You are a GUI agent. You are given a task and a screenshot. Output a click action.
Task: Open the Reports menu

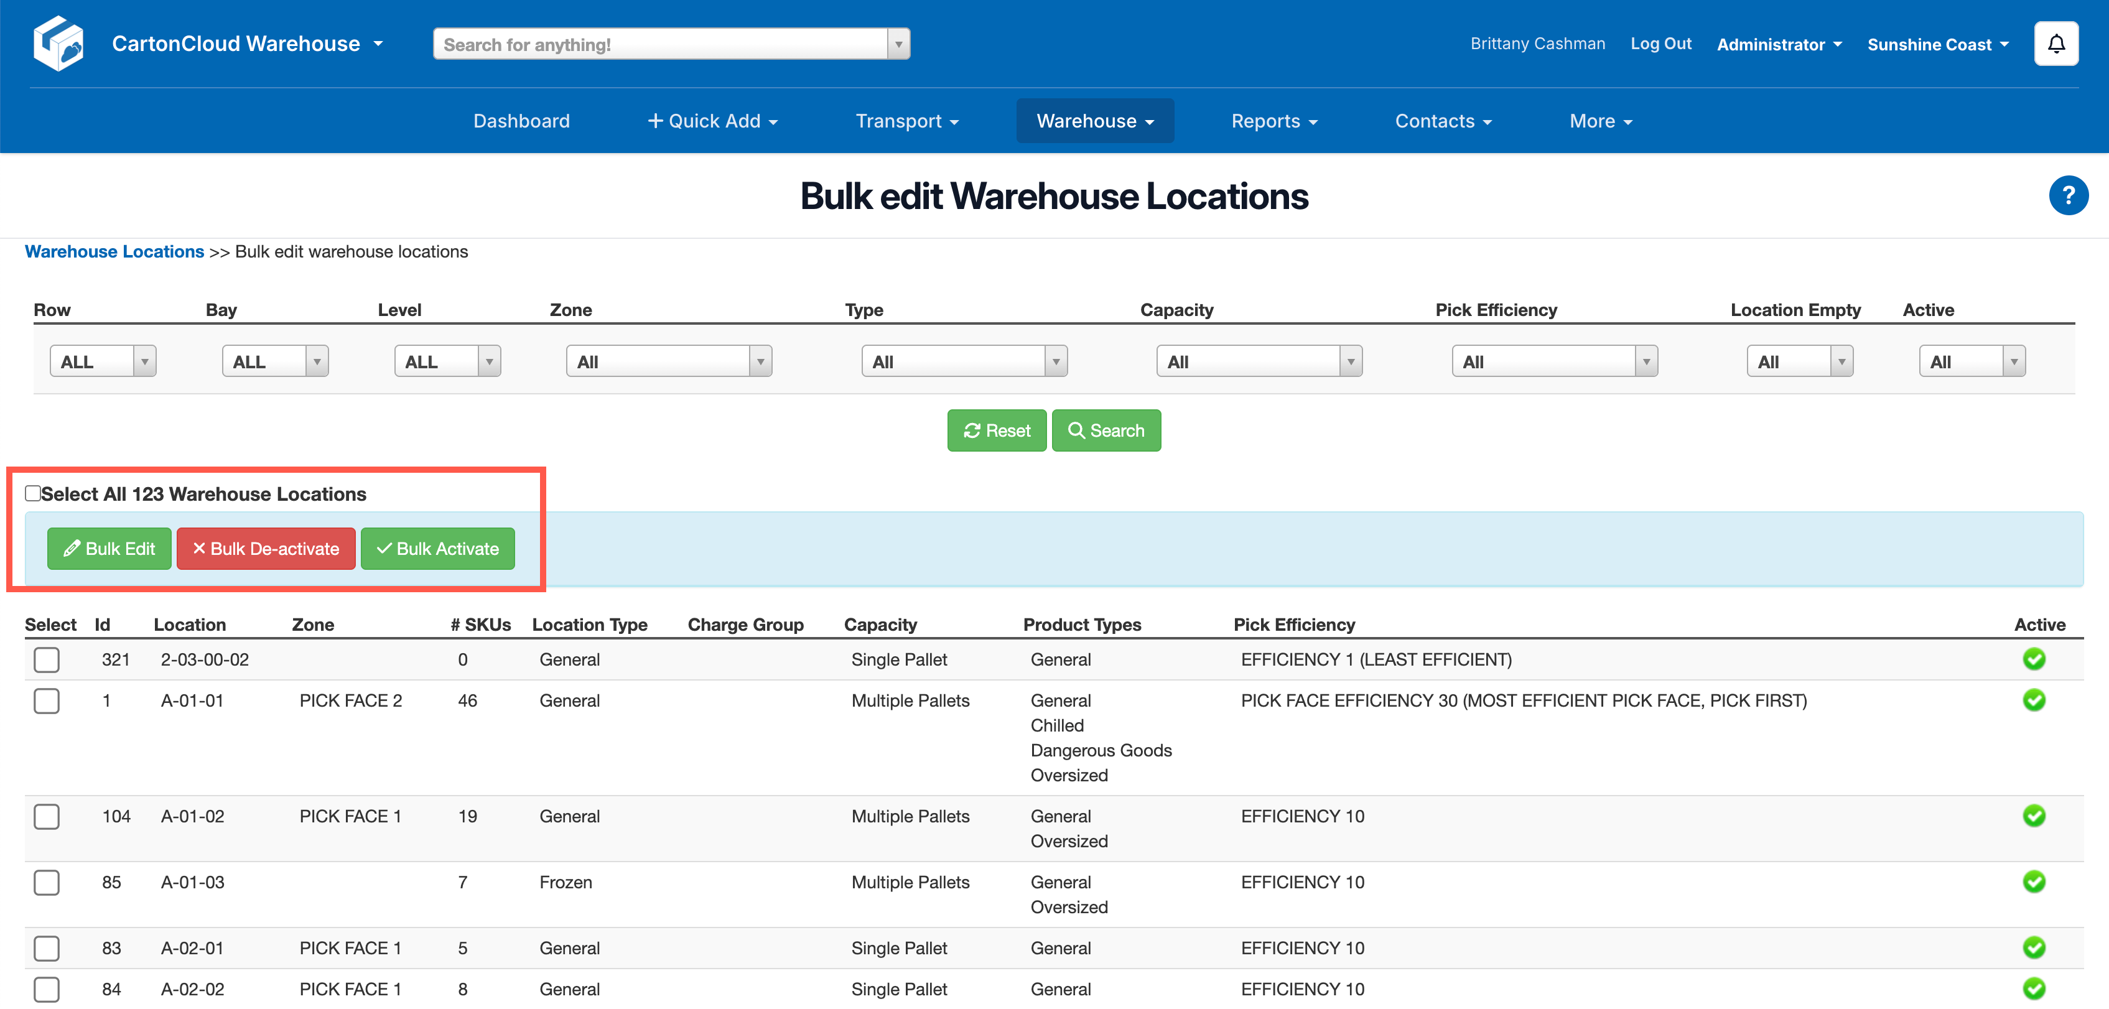1273,121
